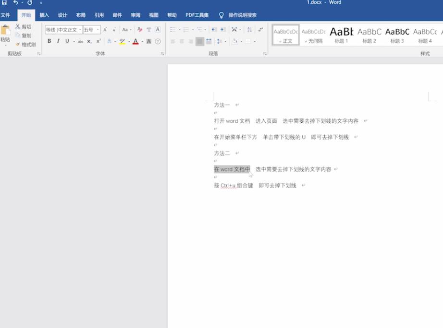Open the Change Case (Aa) dropdown
Image resolution: width=443 pixels, height=328 pixels.
pos(126,30)
